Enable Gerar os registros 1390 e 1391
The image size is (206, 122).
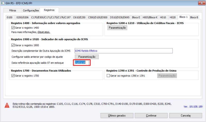(108, 76)
